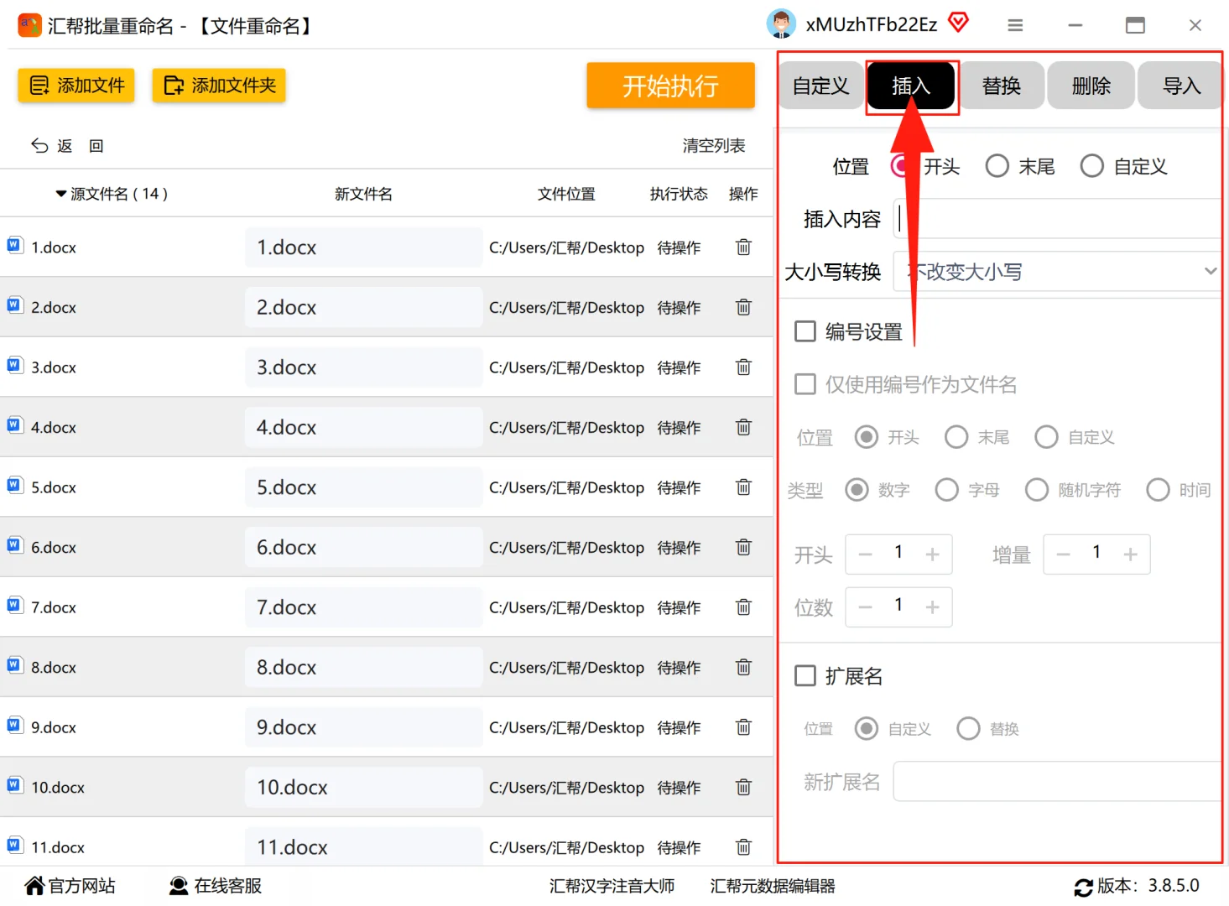Click the VIP crown icon near the username
Screen dimensions: 1229x906
click(958, 23)
